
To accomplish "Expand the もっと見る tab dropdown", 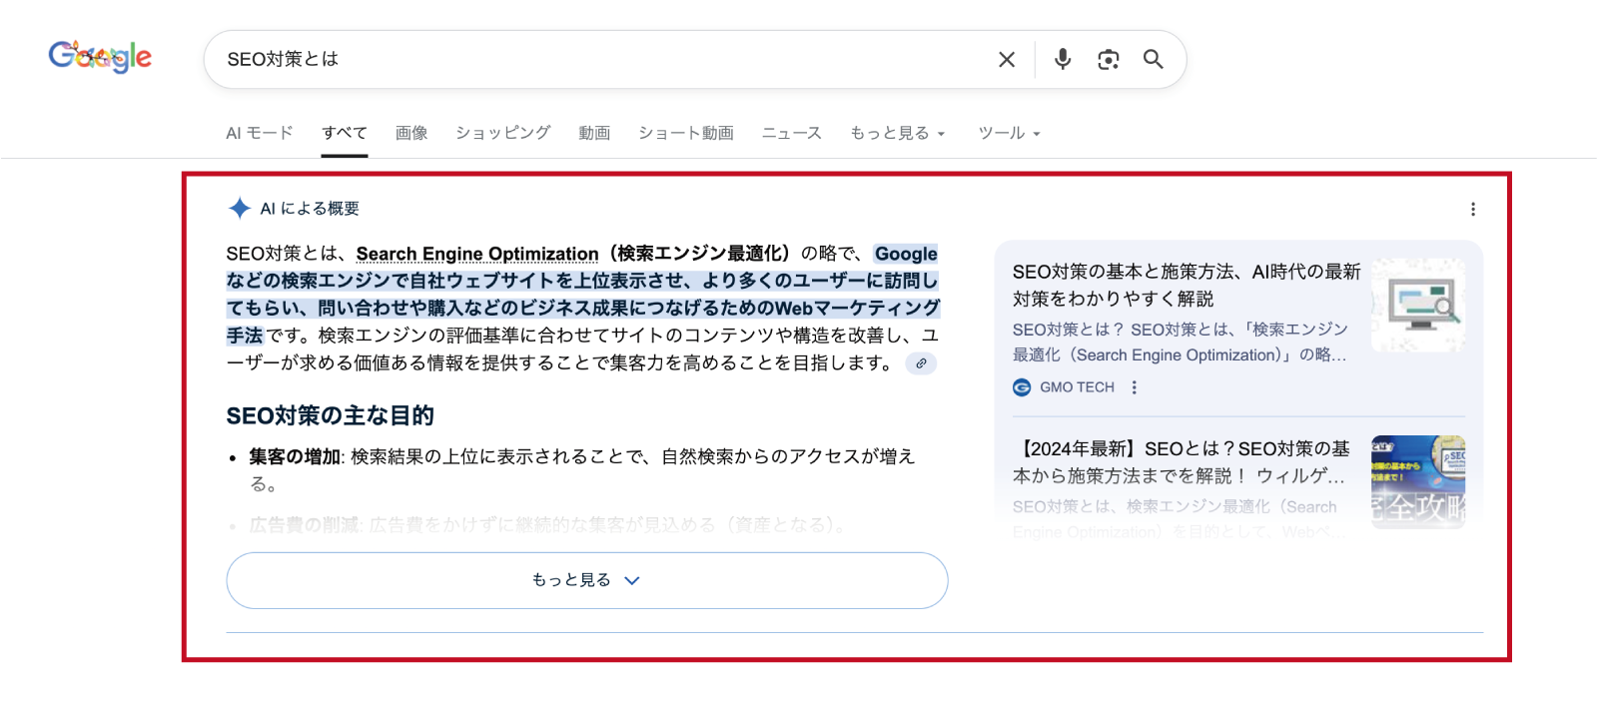I will pyautogui.click(x=897, y=133).
